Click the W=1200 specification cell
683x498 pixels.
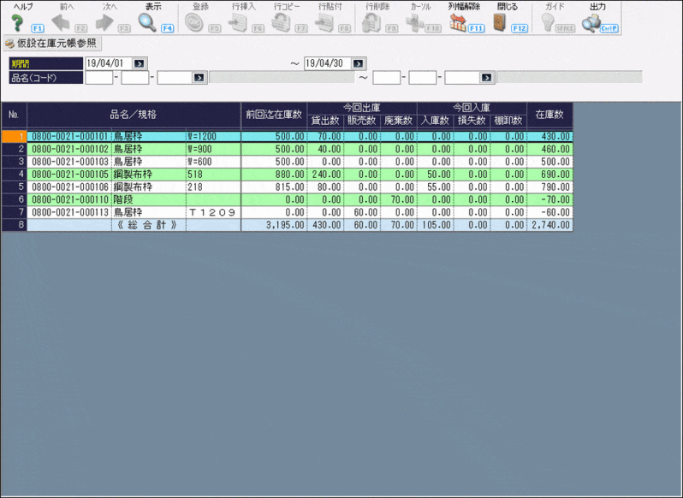tap(213, 136)
